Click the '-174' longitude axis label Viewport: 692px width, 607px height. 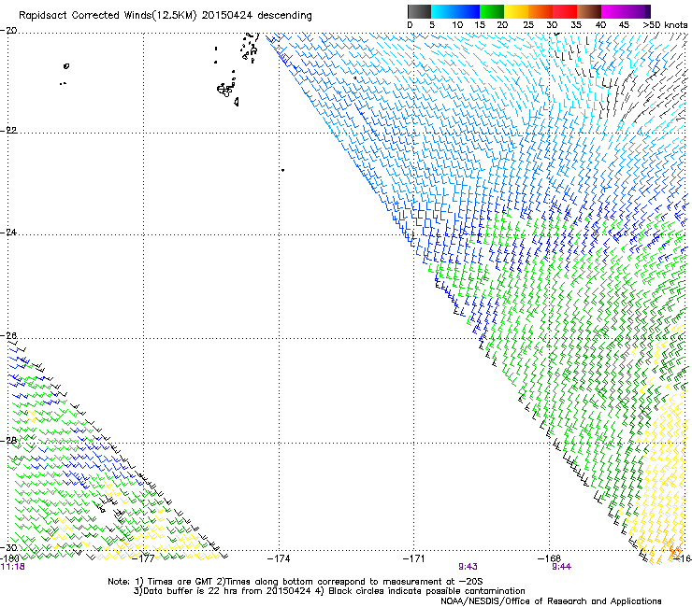[279, 558]
